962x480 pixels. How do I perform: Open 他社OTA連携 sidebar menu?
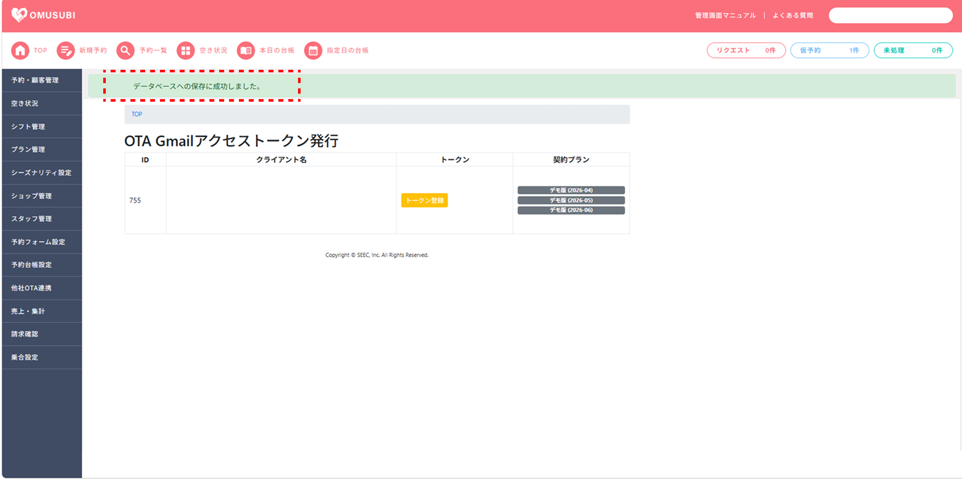42,288
